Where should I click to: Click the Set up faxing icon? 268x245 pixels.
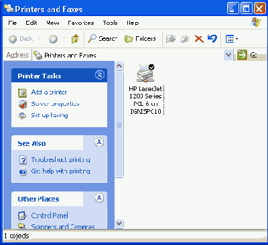tap(22, 116)
